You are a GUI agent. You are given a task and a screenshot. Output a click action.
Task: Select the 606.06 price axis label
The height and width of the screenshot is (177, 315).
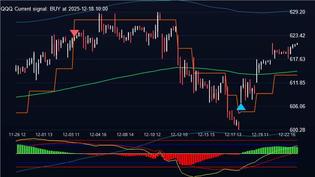(297, 107)
